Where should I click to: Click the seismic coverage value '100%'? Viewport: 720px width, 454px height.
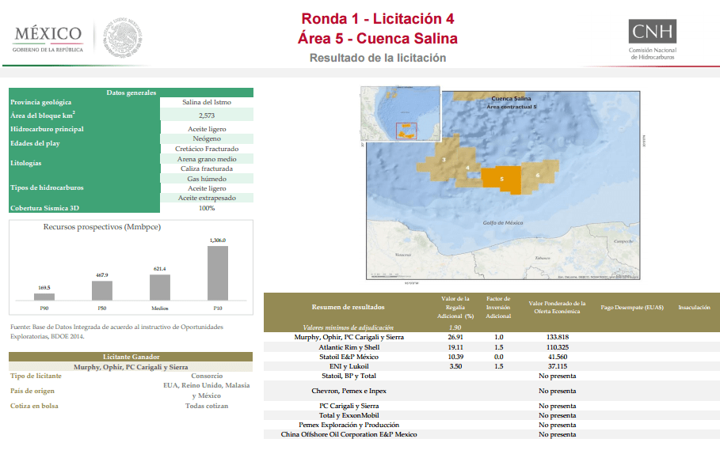point(207,208)
